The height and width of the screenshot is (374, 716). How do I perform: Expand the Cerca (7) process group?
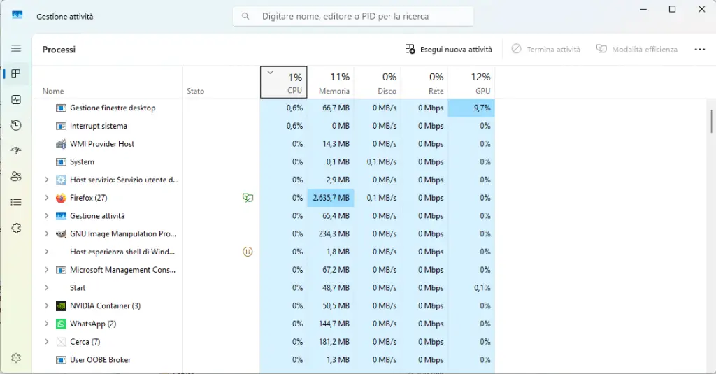coord(47,342)
